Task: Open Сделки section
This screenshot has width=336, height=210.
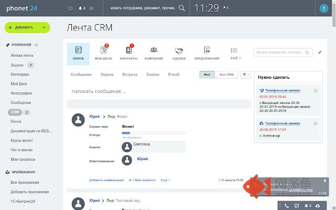Action: (x=179, y=54)
